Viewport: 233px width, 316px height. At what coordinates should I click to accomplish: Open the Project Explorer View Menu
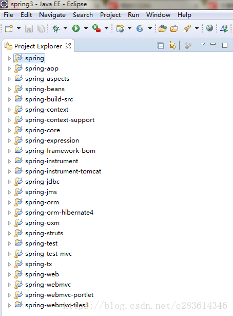tap(203, 44)
